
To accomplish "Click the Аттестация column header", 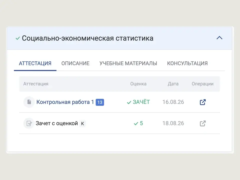I will (36, 84).
